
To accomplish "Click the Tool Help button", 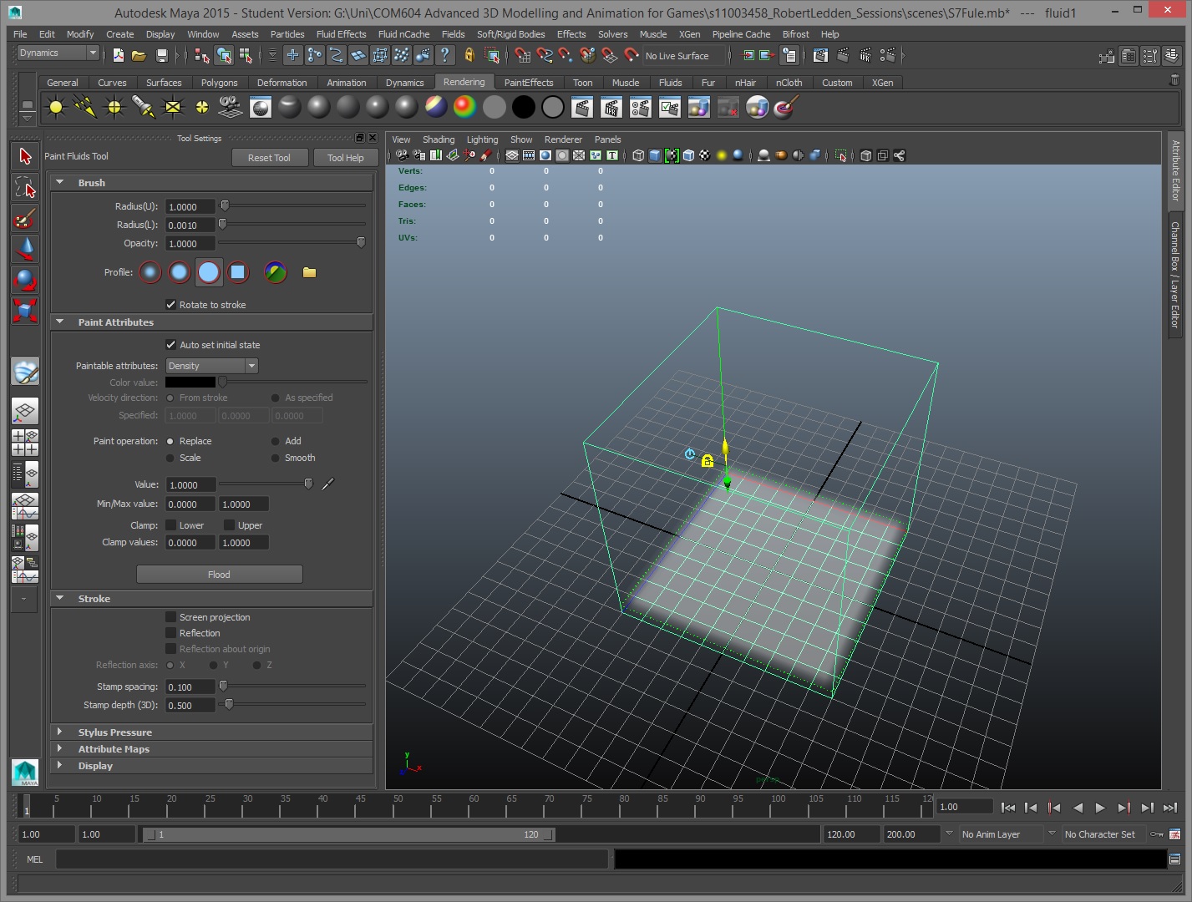I will click(x=346, y=158).
